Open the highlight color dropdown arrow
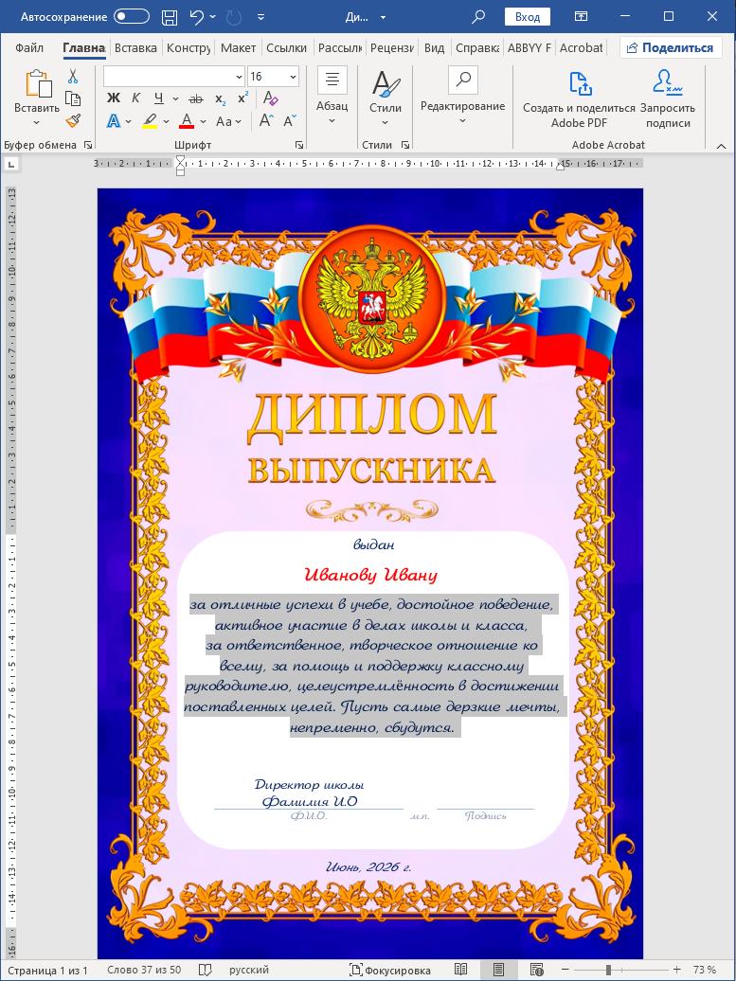 pos(167,121)
